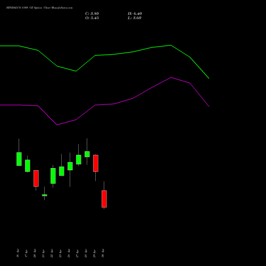Click the '17 Apr' date axis label

26,253
